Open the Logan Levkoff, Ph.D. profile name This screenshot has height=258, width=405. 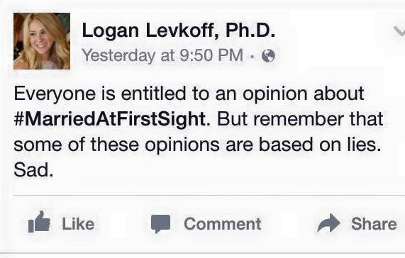[x=179, y=30]
